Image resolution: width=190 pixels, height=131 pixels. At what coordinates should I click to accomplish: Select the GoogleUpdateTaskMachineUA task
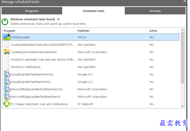31,82
